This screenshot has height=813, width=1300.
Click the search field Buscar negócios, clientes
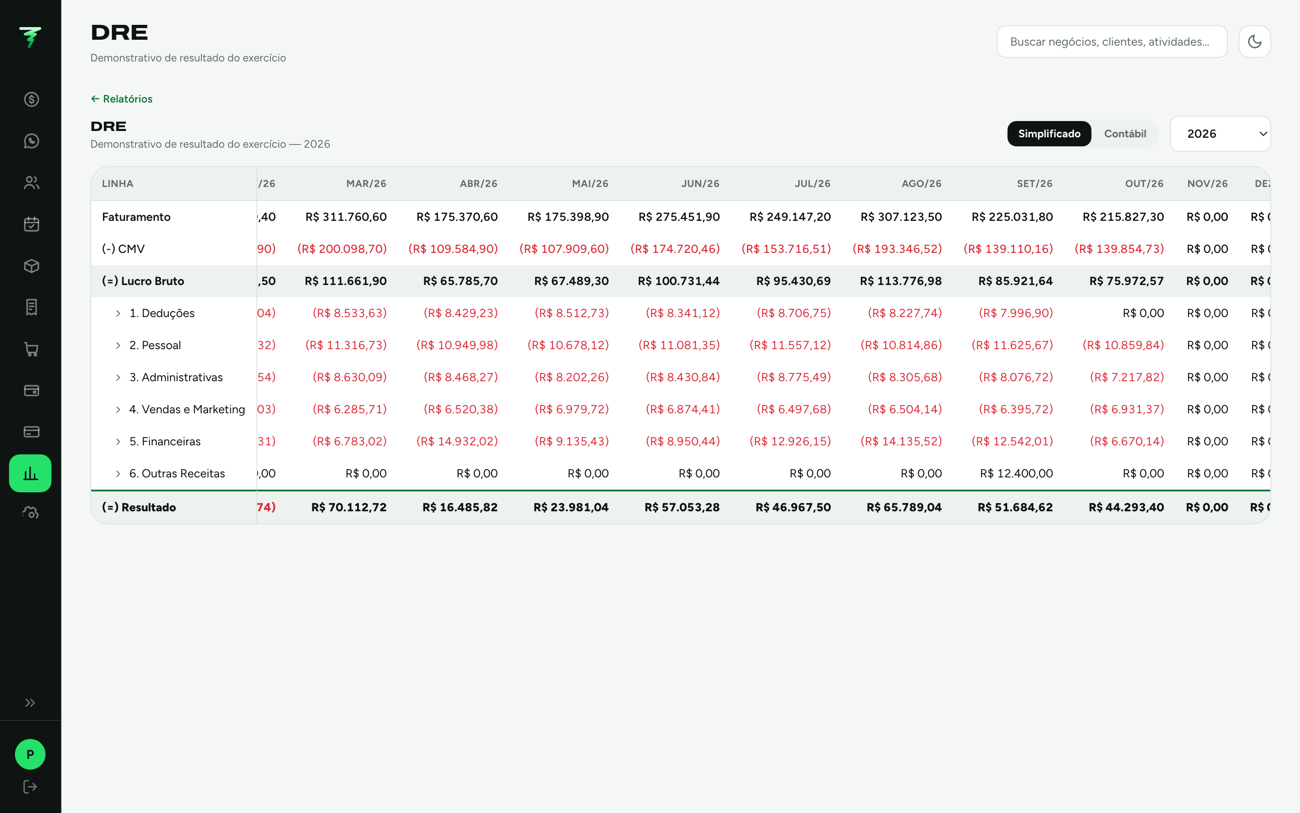(1111, 42)
